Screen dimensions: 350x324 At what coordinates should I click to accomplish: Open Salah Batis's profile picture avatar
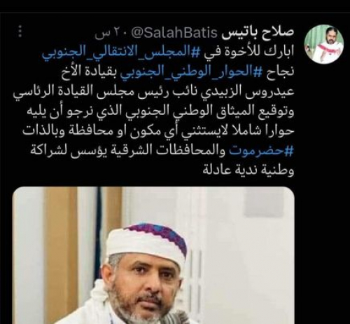pyautogui.click(x=324, y=44)
